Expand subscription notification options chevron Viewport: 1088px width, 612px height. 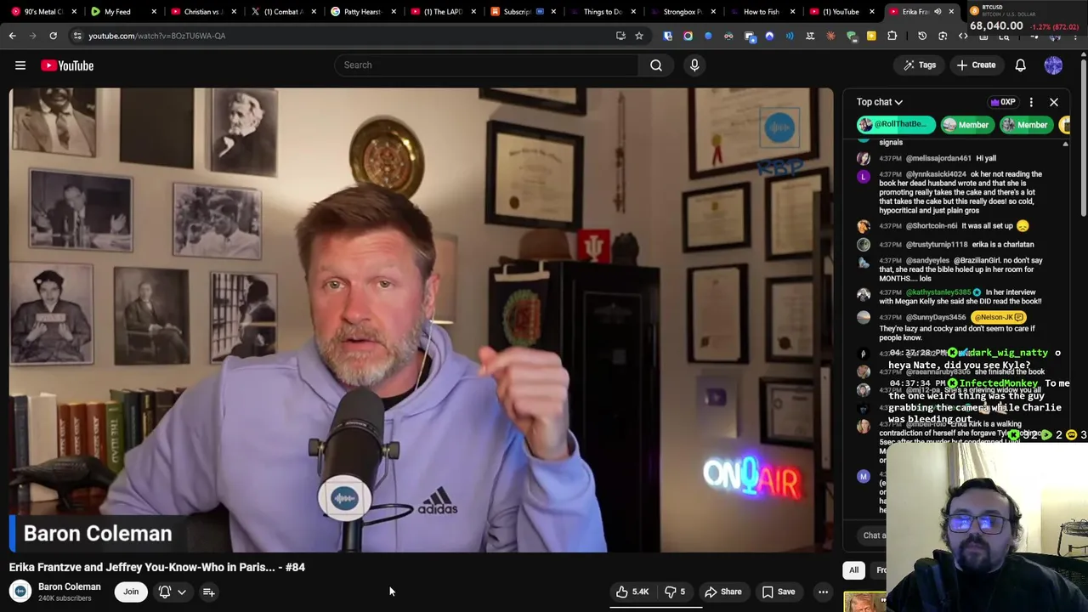click(x=182, y=592)
